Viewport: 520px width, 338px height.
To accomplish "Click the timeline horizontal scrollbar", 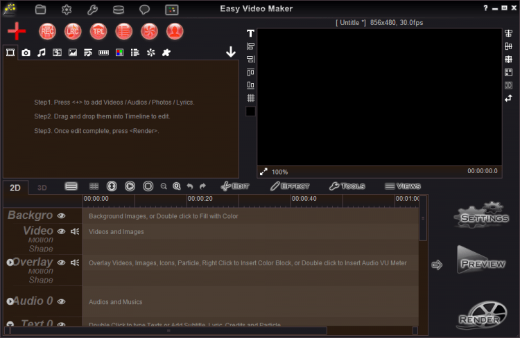I will 168,330.
